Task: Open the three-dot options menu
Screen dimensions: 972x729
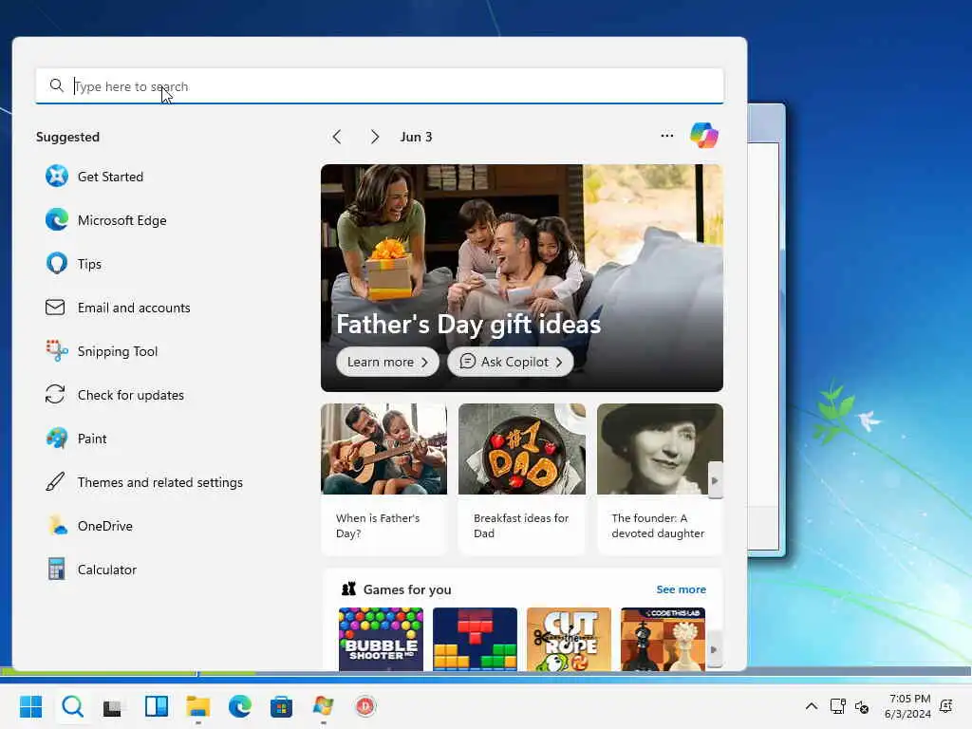Action: pyautogui.click(x=667, y=136)
